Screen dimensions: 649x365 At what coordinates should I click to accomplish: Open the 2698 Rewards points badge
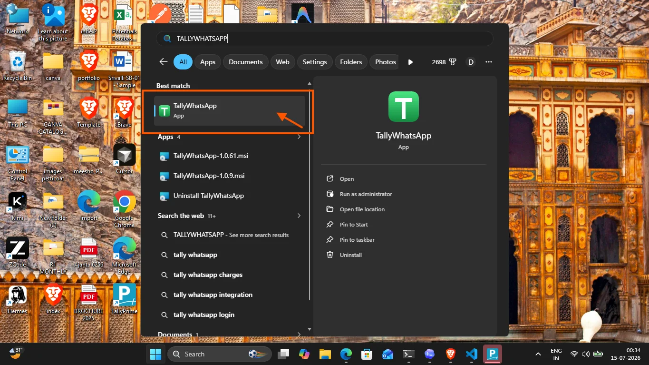pos(444,62)
